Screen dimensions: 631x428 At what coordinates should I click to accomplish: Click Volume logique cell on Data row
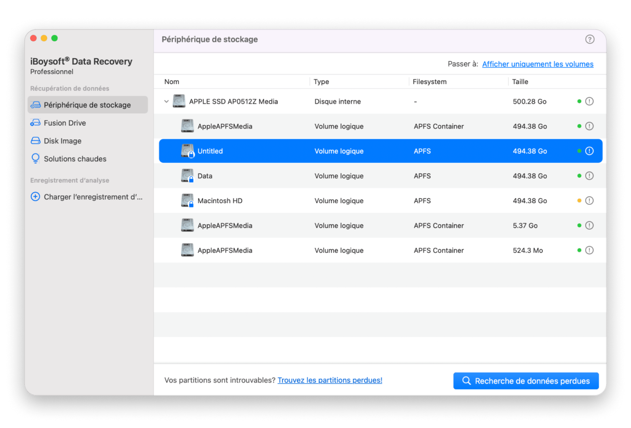pyautogui.click(x=339, y=176)
